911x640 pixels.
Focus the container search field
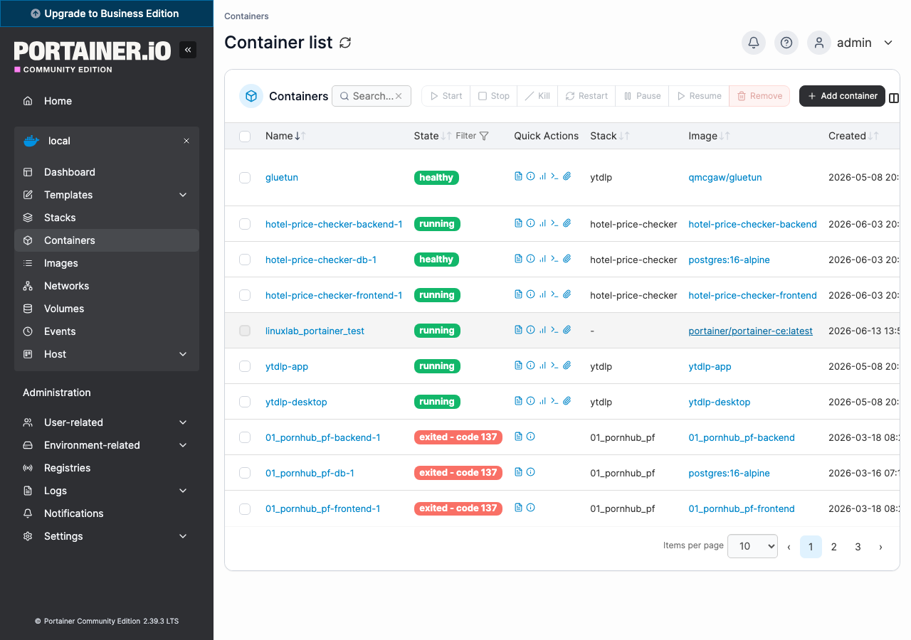(372, 96)
